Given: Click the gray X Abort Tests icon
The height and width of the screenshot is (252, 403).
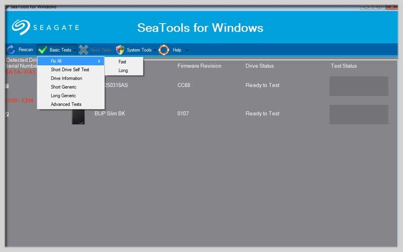Looking at the screenshot, I should pyautogui.click(x=83, y=50).
